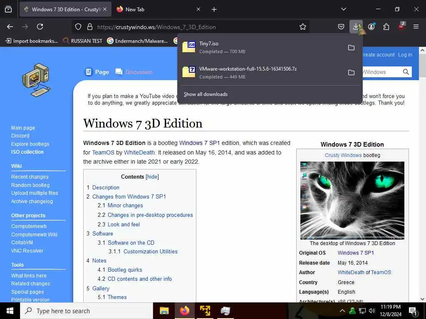Open Random bootleg link
The height and width of the screenshot is (319, 426).
[30, 185]
